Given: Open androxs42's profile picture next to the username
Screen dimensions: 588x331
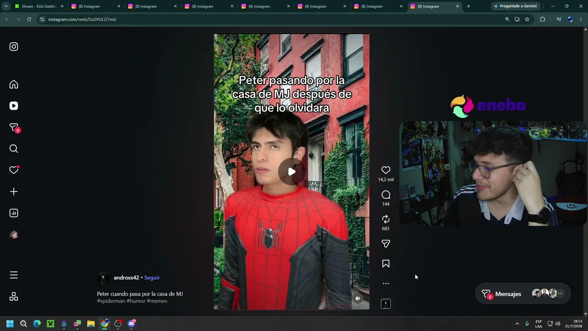Looking at the screenshot, I should (x=103, y=278).
